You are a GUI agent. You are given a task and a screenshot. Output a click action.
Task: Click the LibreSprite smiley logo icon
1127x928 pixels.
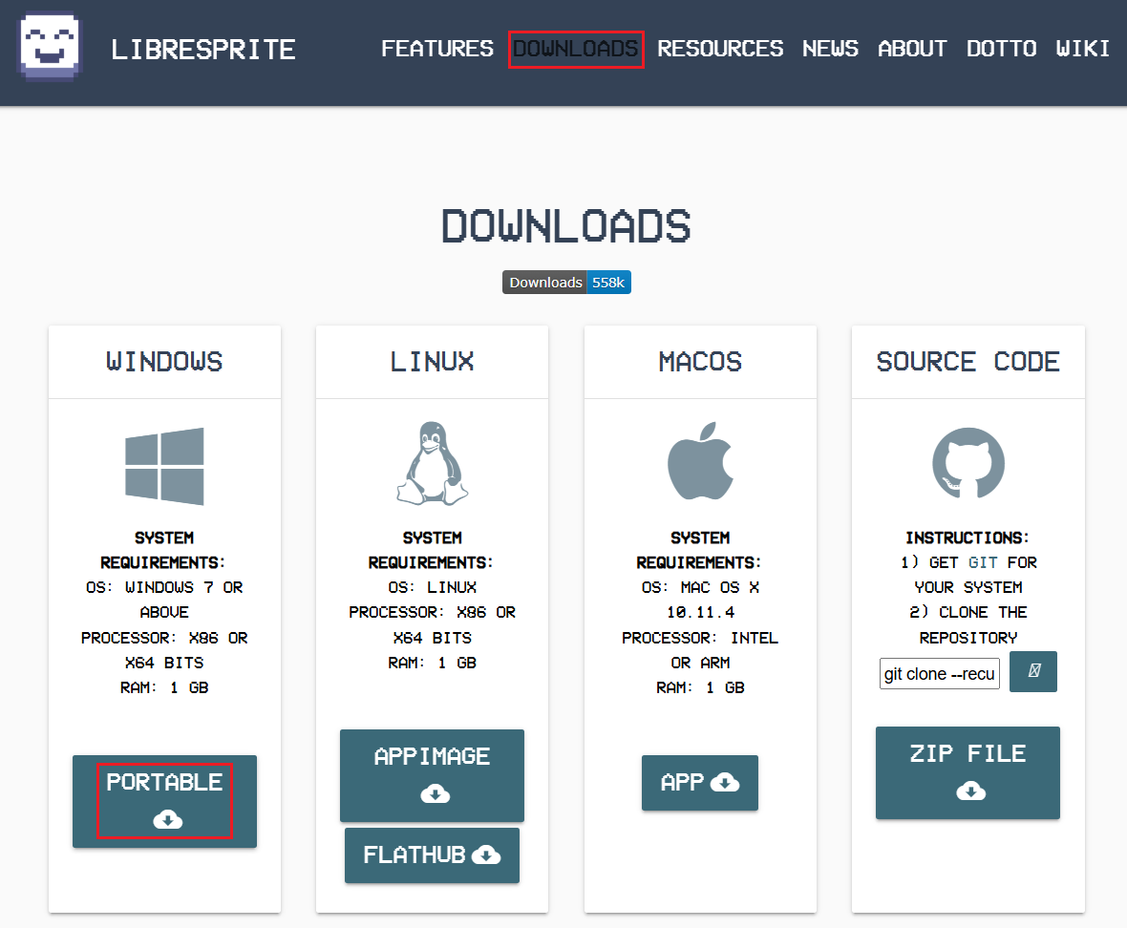[50, 47]
